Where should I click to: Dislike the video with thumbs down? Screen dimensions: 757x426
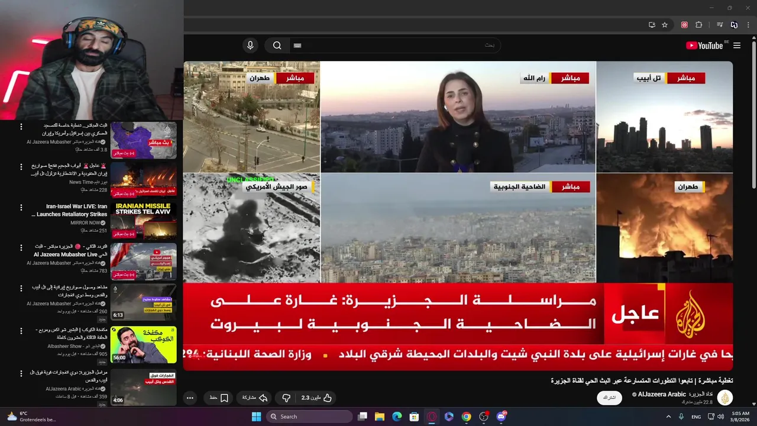coord(286,398)
